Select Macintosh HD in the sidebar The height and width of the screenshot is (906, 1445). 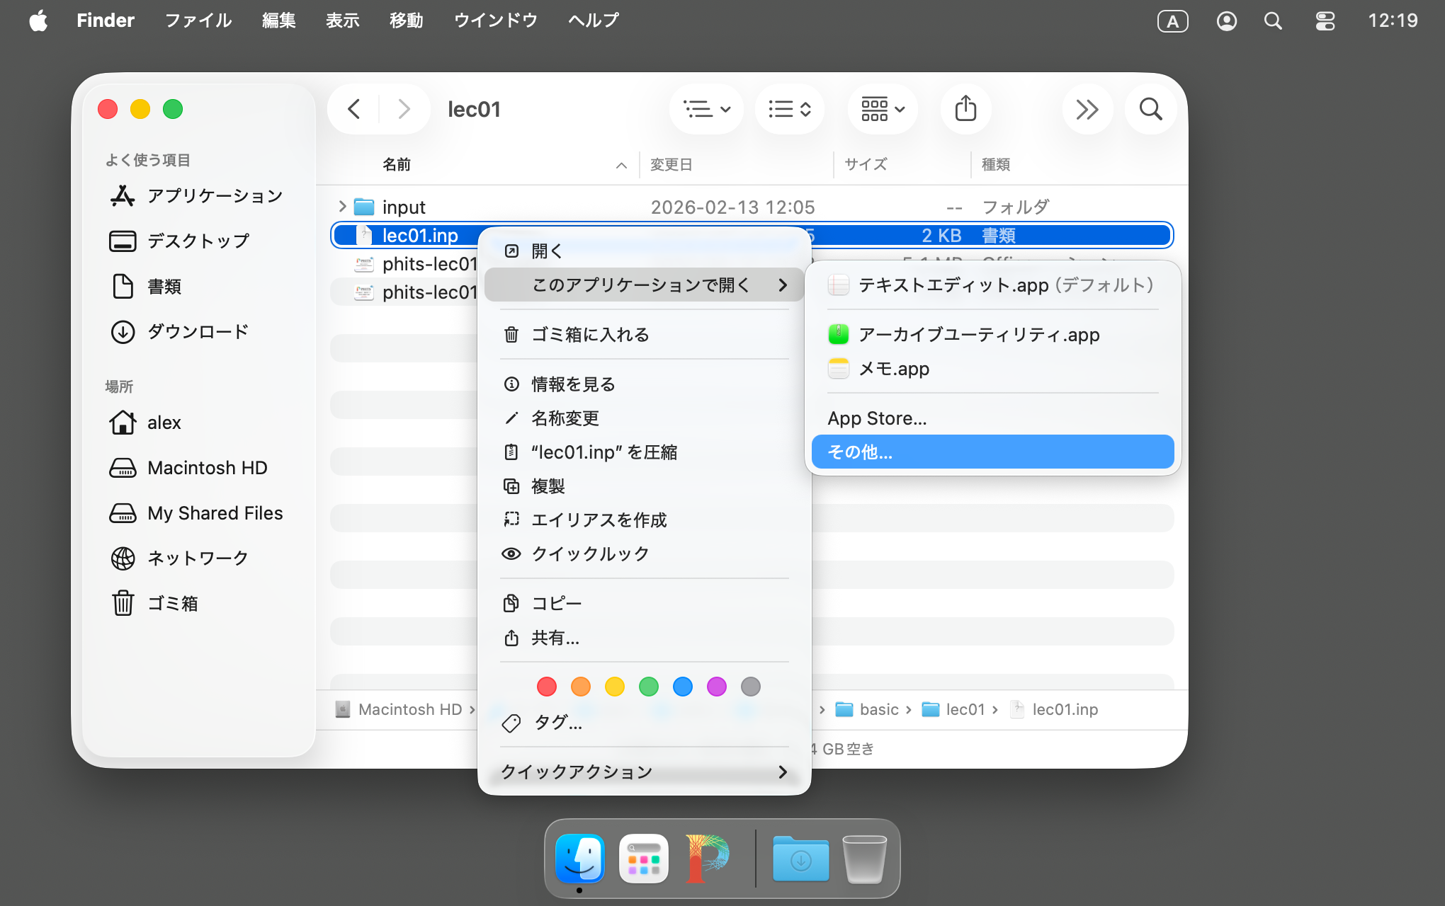click(207, 468)
